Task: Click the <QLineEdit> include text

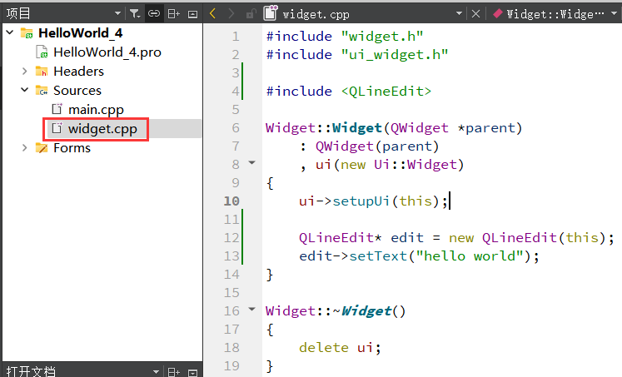Action: click(386, 92)
